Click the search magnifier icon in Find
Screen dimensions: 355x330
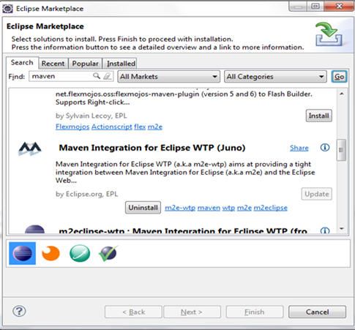tap(97, 76)
